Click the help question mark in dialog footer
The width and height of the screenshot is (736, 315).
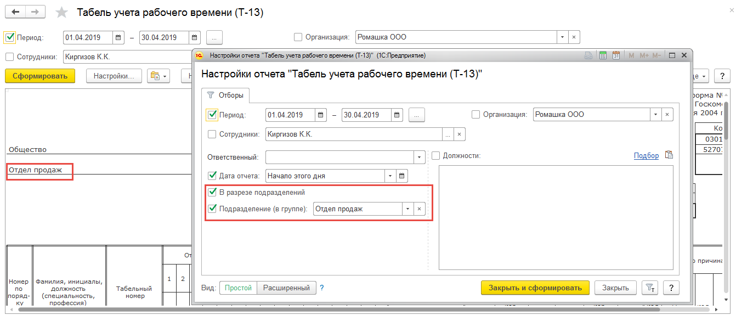671,288
